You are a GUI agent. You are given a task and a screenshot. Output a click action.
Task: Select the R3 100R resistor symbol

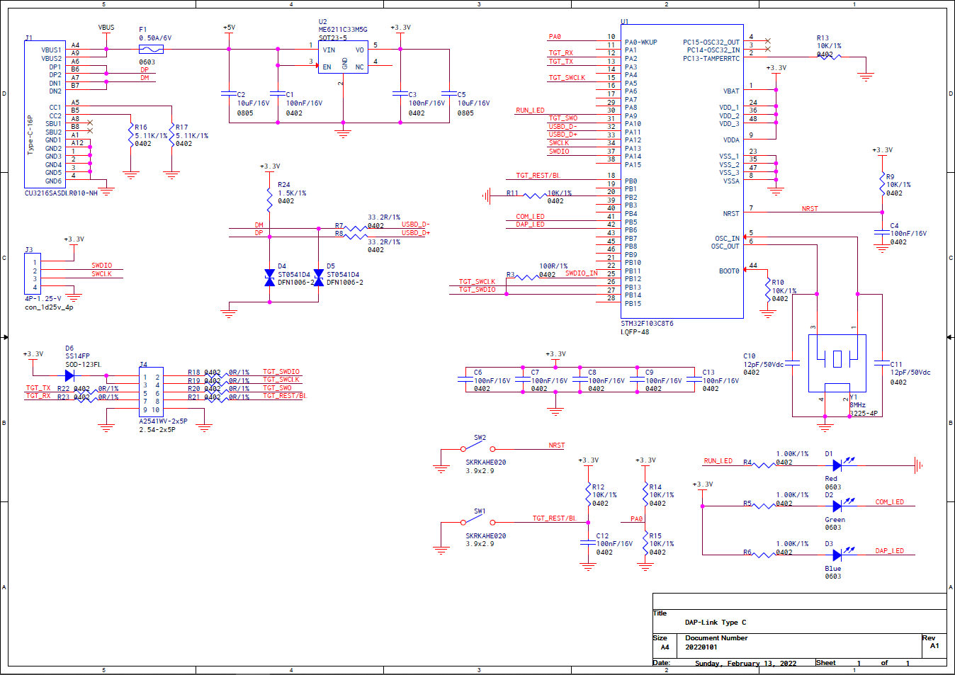click(x=527, y=277)
